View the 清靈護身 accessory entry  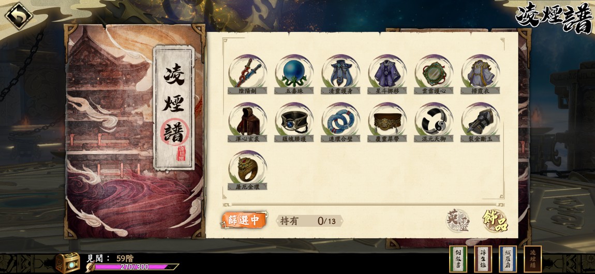[341, 75]
